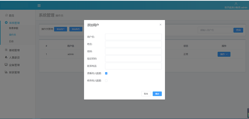This screenshot has height=119, width=249.
Task: Open the 首页 home icon
Action: click(x=6, y=15)
